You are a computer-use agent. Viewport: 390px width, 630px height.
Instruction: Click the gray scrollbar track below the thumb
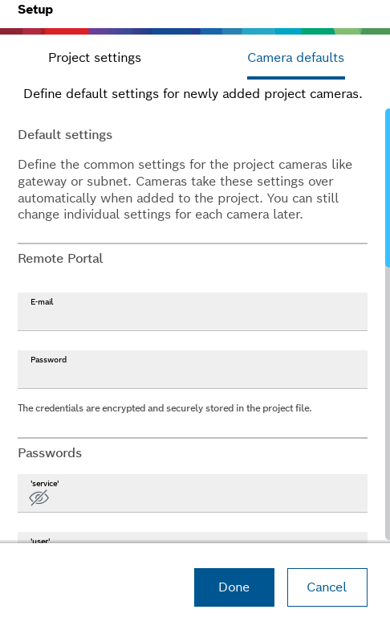[x=388, y=402]
